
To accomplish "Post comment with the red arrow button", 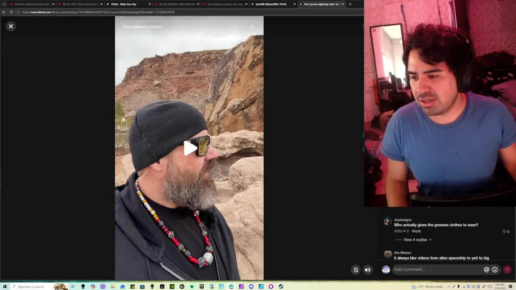I will pos(507,269).
